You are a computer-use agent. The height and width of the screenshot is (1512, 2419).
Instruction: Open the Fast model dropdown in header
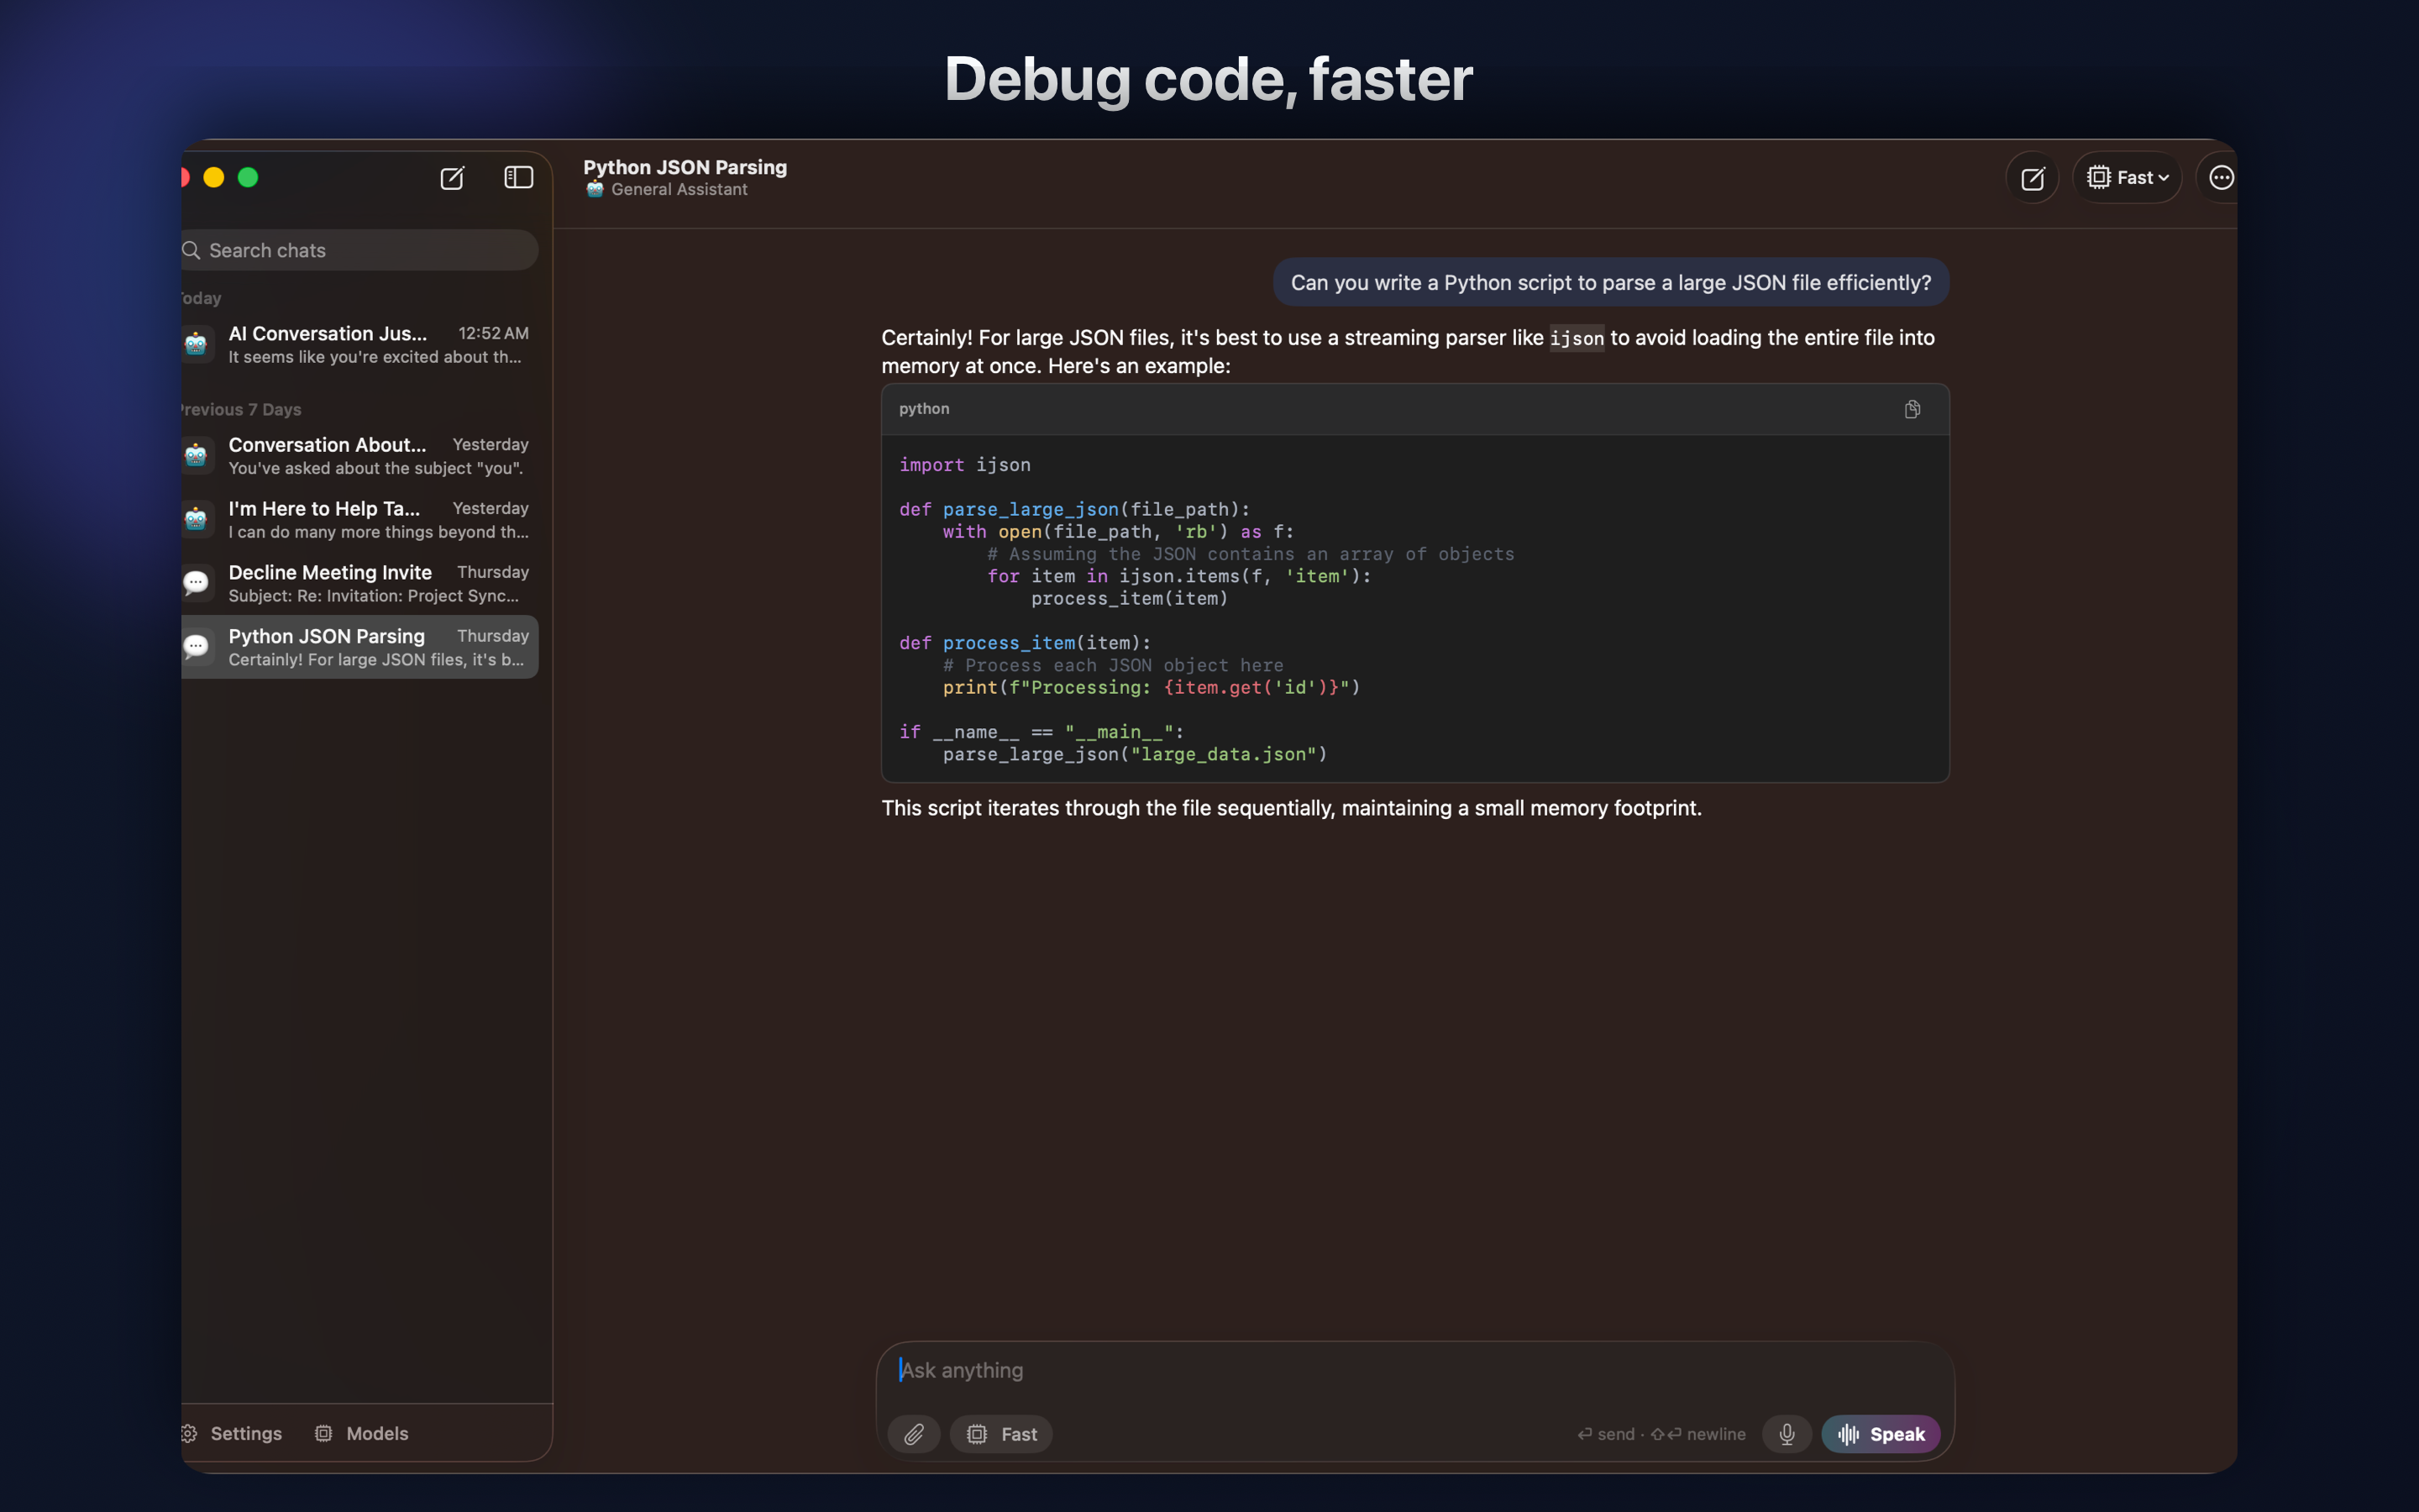click(2127, 178)
